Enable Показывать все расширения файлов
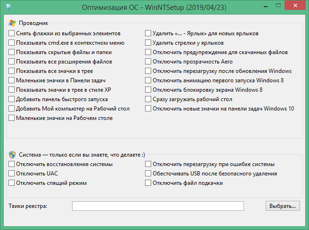Image resolution: width=309 pixels, height=230 pixels. pos(11,62)
